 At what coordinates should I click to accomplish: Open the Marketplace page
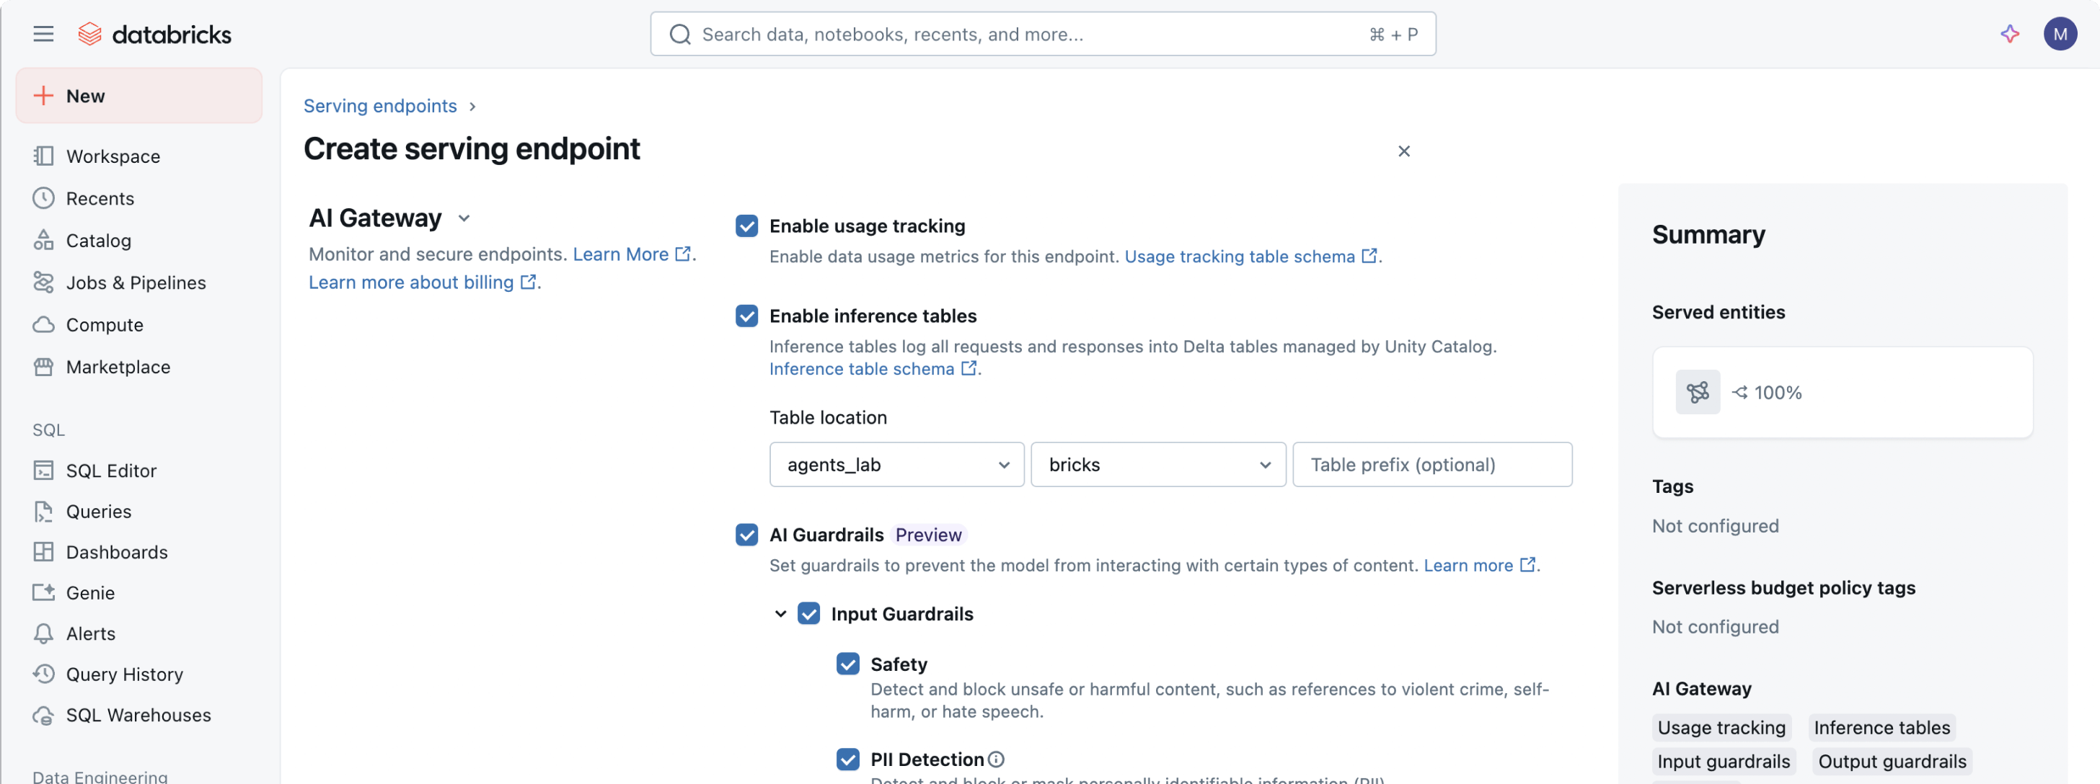coord(118,367)
